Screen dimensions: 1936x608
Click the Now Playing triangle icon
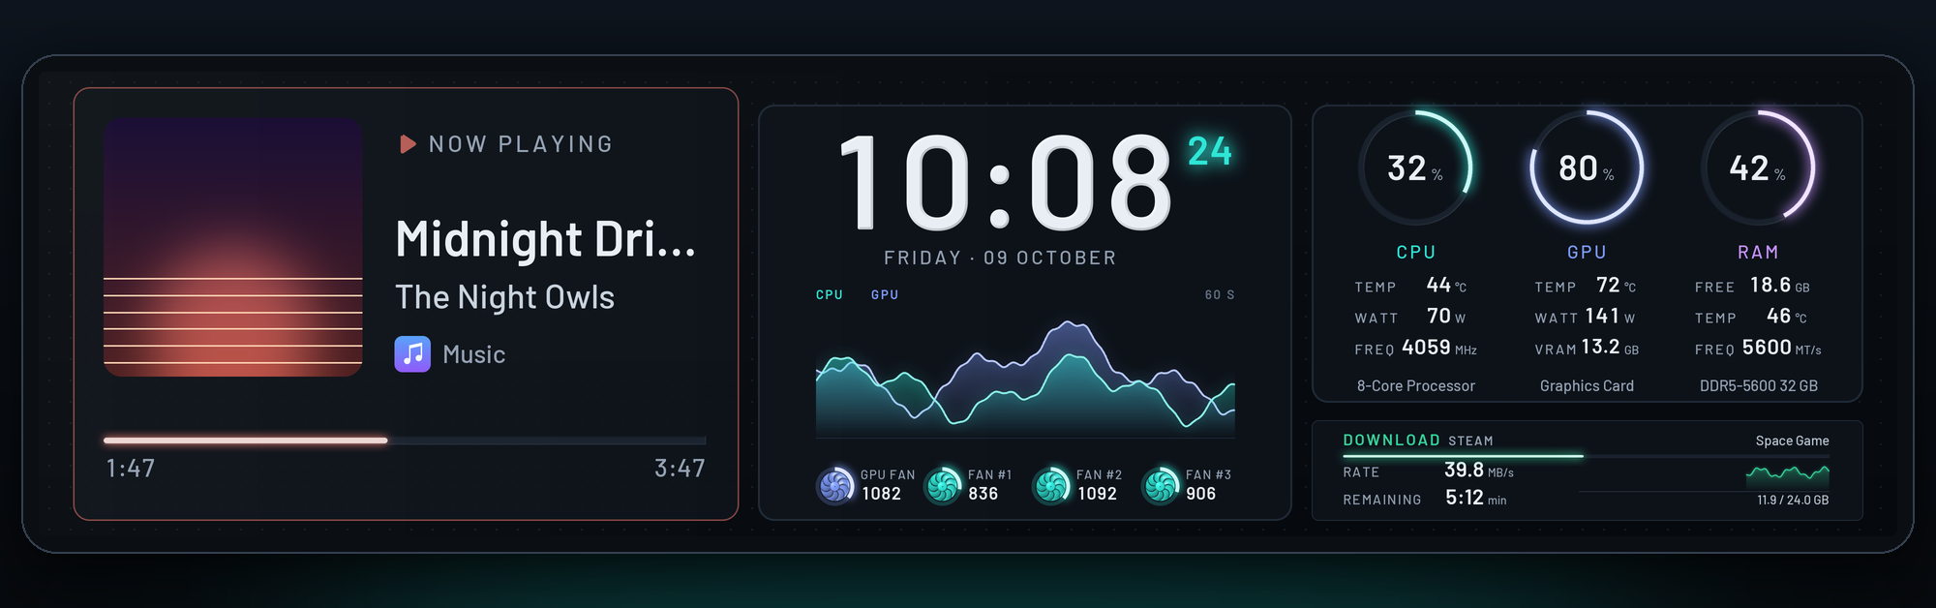[x=408, y=144]
